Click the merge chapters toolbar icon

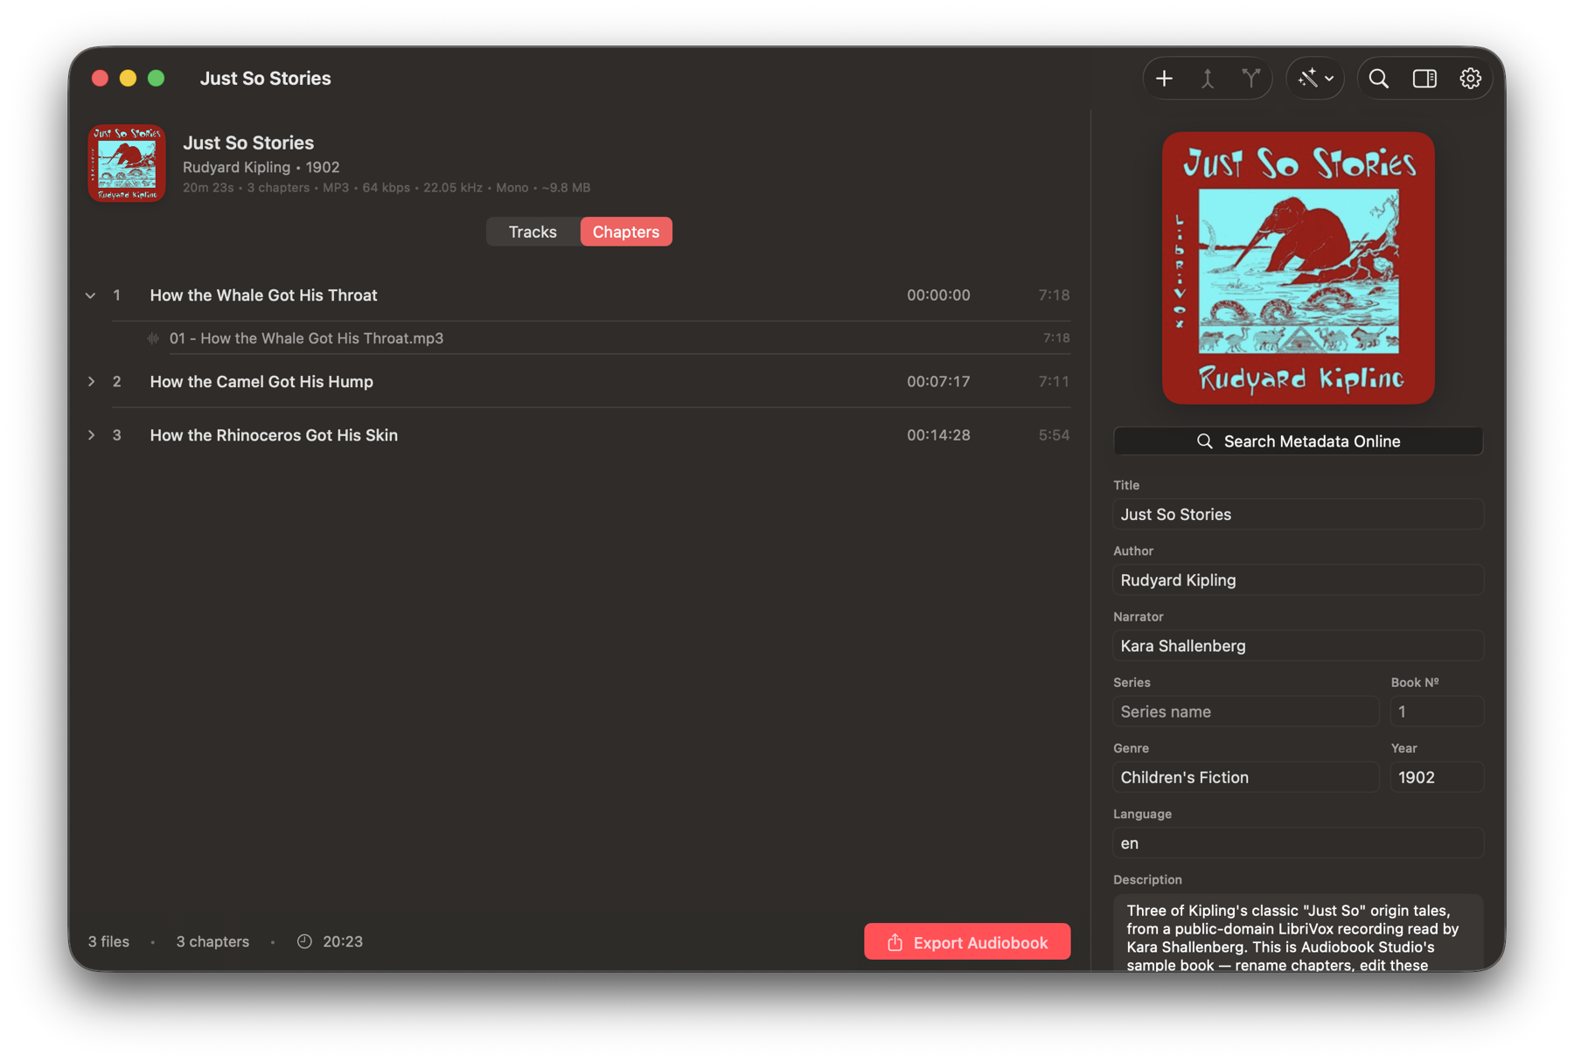(1208, 79)
